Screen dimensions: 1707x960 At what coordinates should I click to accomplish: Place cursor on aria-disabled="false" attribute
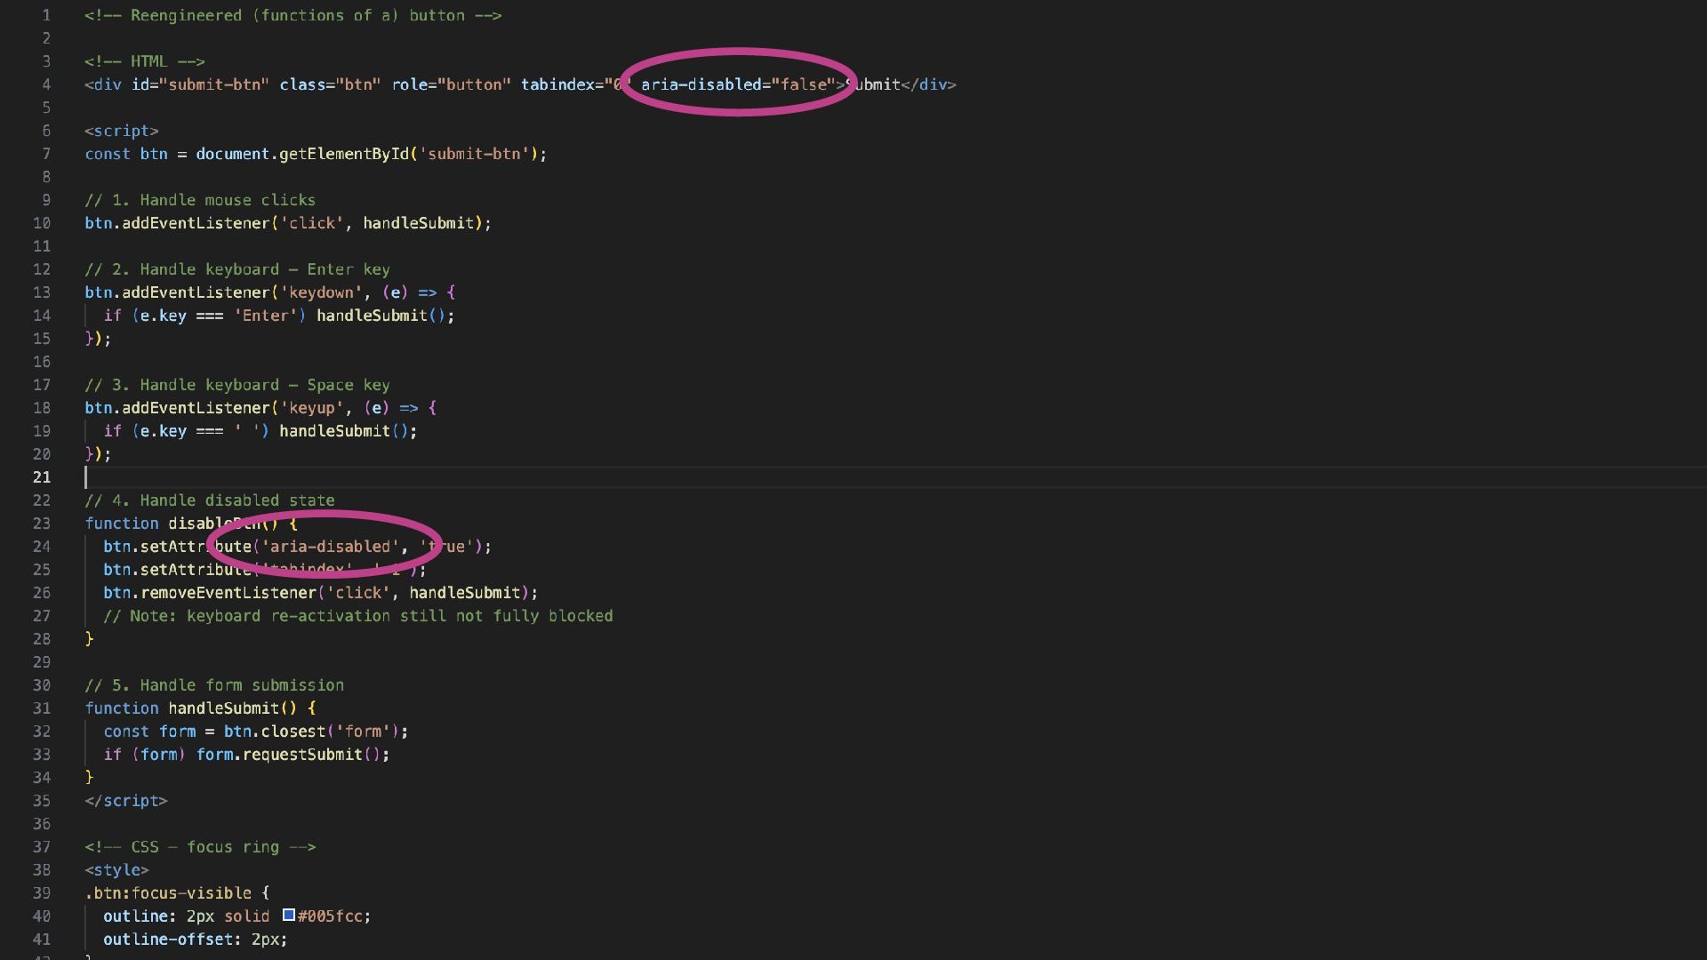[738, 84]
